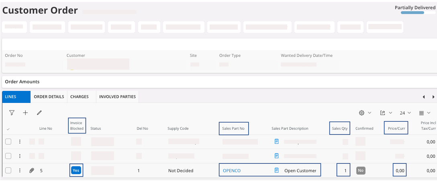Tick the first order line checkbox

(x=8, y=141)
